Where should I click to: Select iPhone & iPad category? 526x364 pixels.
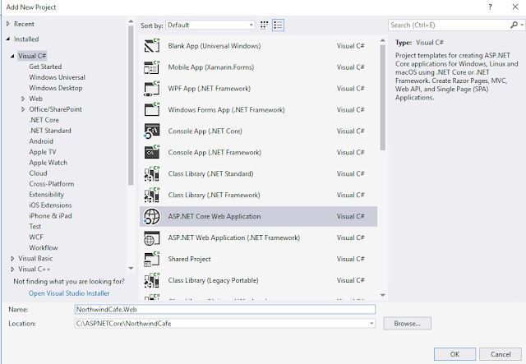coord(50,216)
